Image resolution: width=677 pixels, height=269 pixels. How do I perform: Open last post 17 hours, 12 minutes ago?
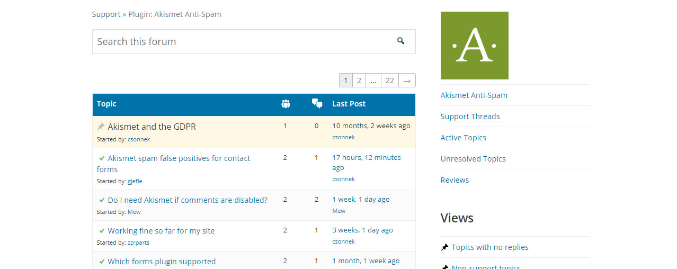(x=367, y=162)
